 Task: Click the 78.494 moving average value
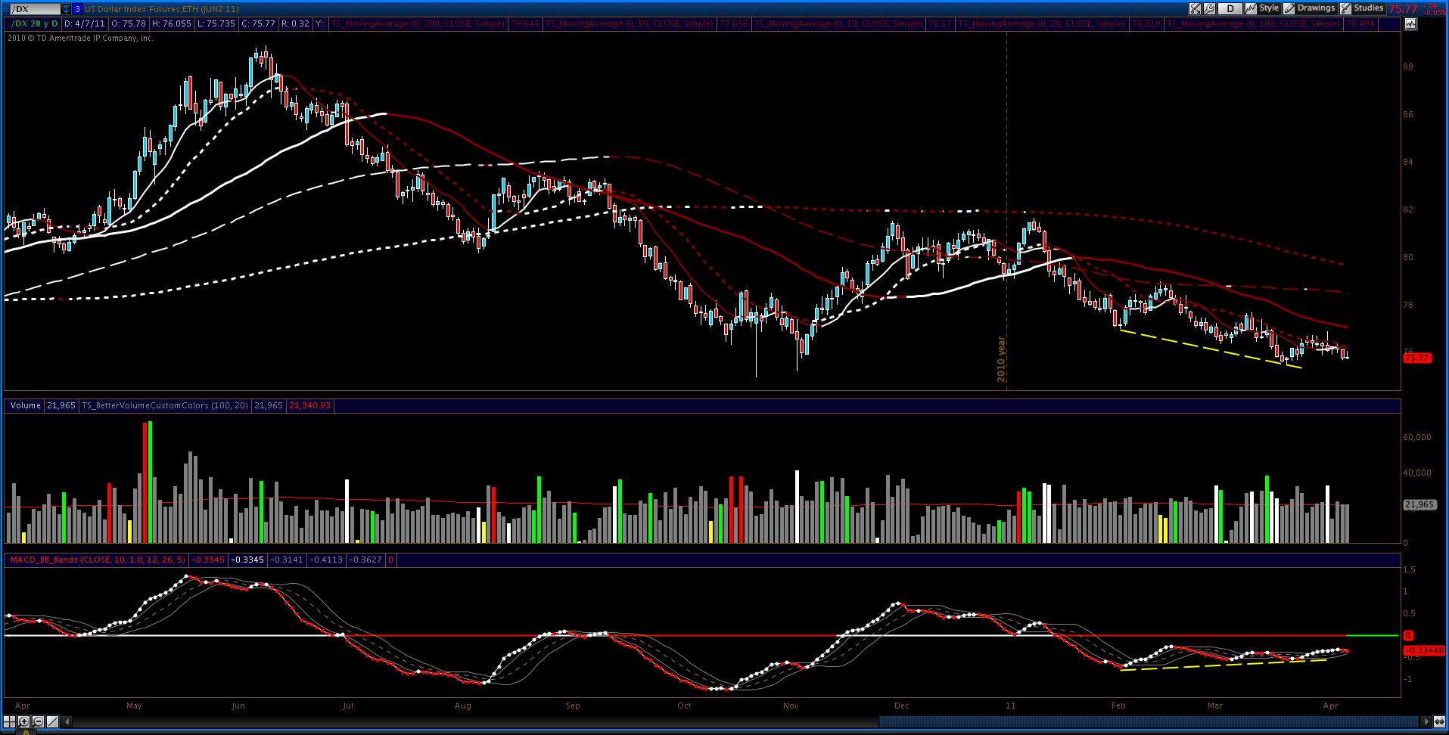[1361, 23]
